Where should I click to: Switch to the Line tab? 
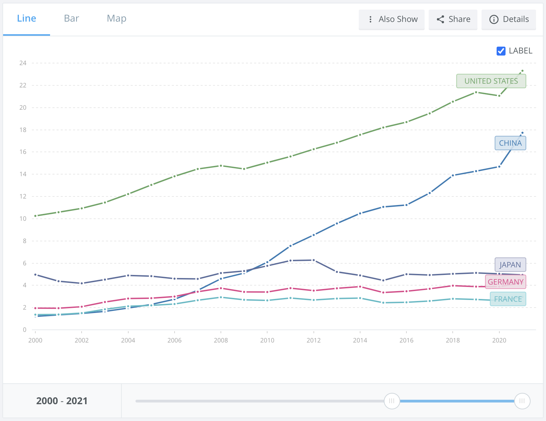point(26,19)
